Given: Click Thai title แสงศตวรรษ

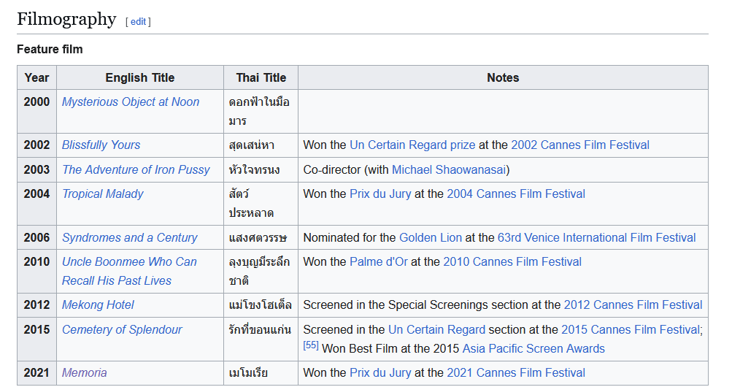Looking at the screenshot, I should pyautogui.click(x=258, y=237).
